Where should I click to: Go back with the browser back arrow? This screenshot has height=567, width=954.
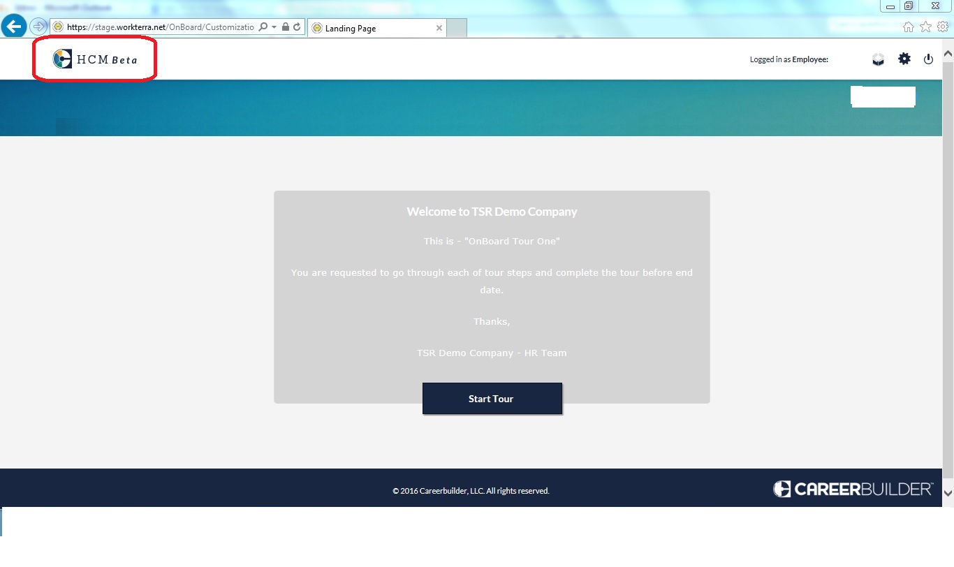click(14, 27)
